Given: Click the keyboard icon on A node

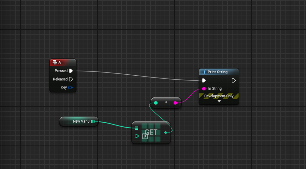Looking at the screenshot, I should coord(55,62).
